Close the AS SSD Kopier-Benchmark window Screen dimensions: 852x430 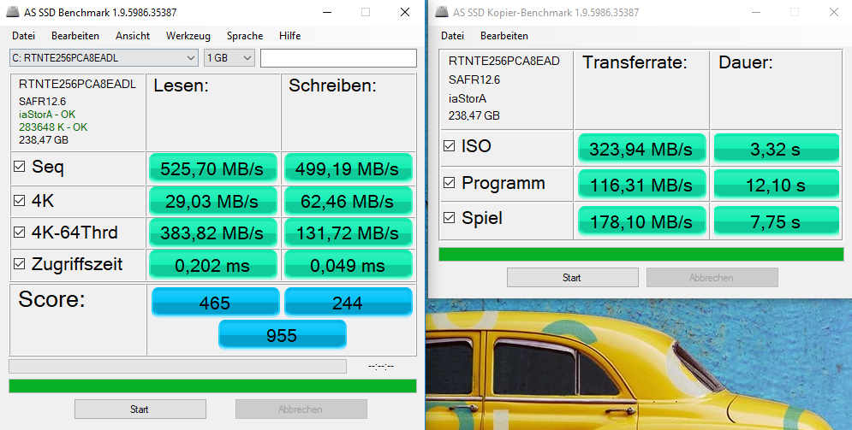(x=834, y=12)
